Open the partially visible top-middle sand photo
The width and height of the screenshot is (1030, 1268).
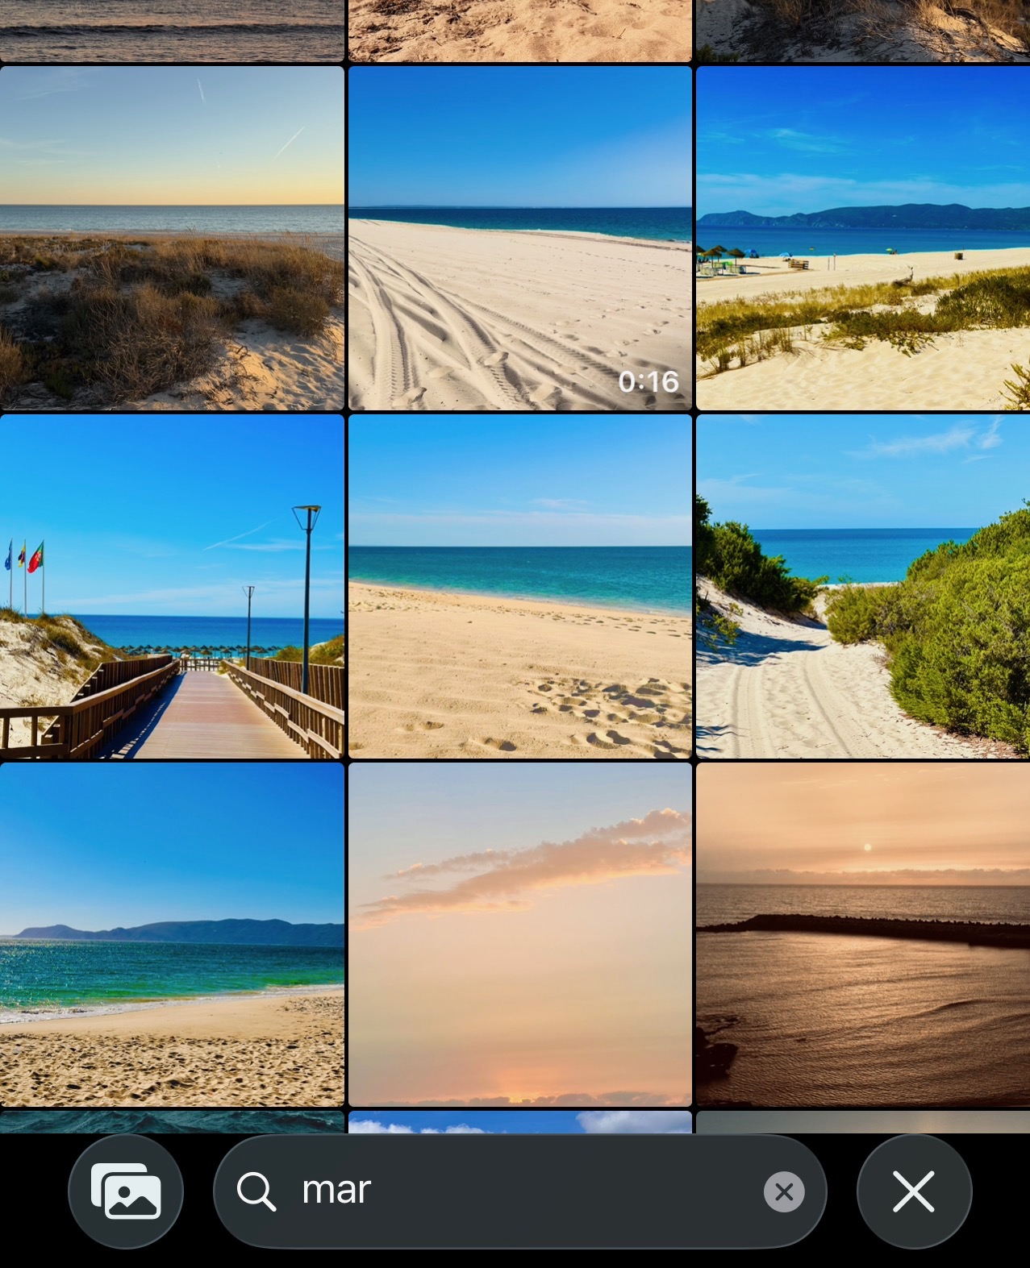(x=519, y=30)
